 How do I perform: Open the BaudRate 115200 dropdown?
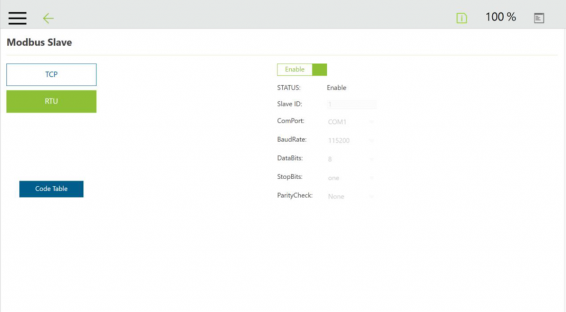coord(352,141)
